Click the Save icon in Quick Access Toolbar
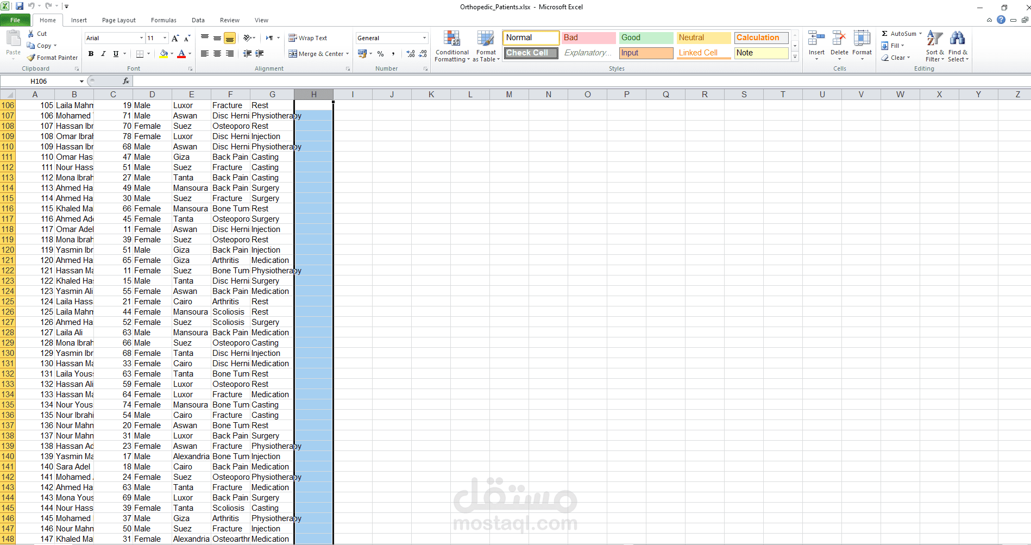The height and width of the screenshot is (545, 1031). tap(20, 6)
